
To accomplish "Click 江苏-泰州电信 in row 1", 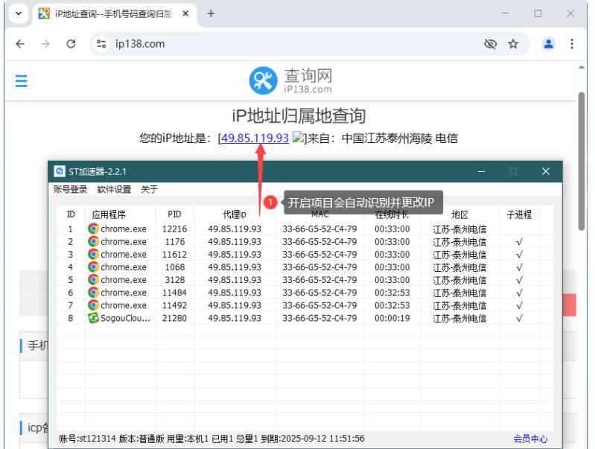I will (459, 229).
